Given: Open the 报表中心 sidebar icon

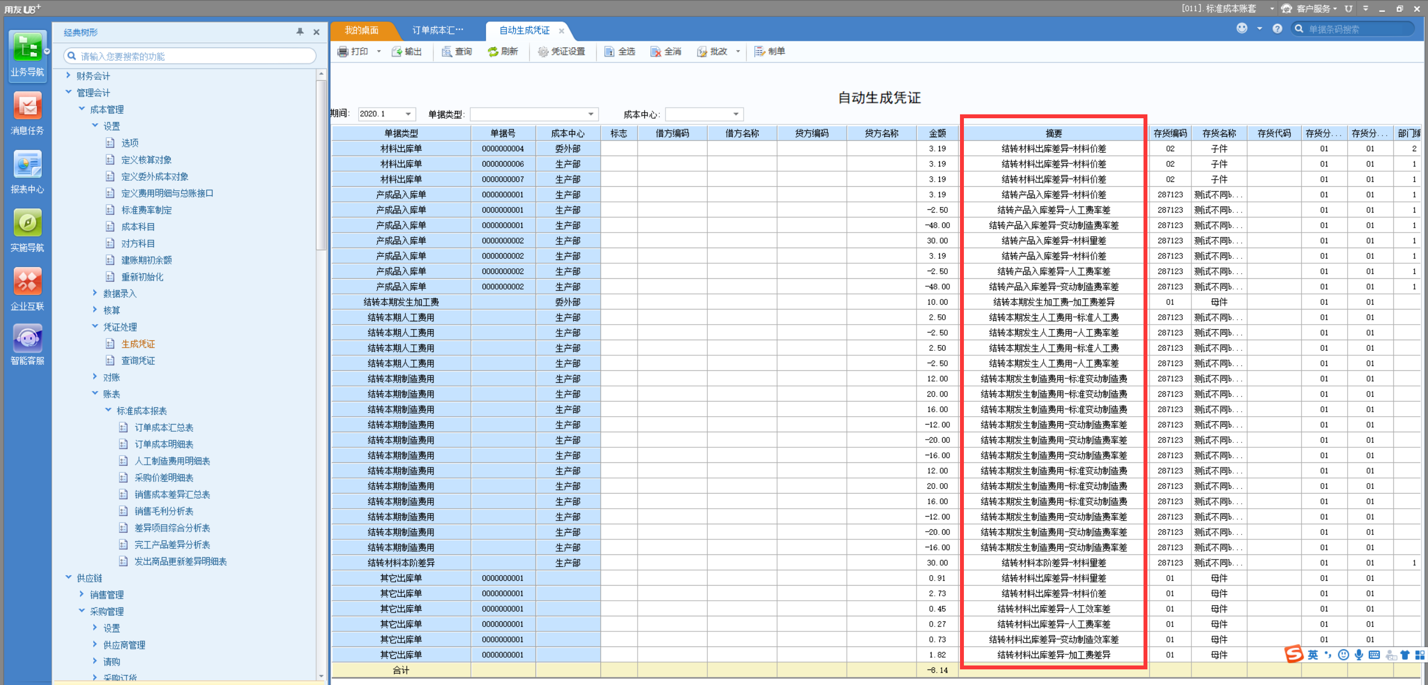Looking at the screenshot, I should tap(27, 172).
